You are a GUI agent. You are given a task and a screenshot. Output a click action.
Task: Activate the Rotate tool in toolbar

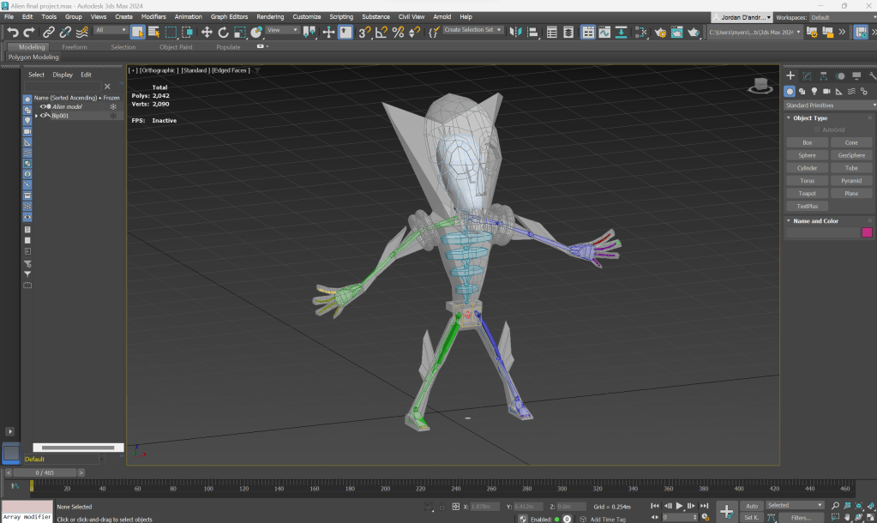click(224, 32)
